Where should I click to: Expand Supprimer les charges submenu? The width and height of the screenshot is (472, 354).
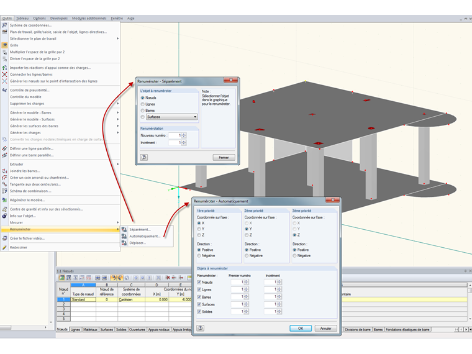coord(118,104)
